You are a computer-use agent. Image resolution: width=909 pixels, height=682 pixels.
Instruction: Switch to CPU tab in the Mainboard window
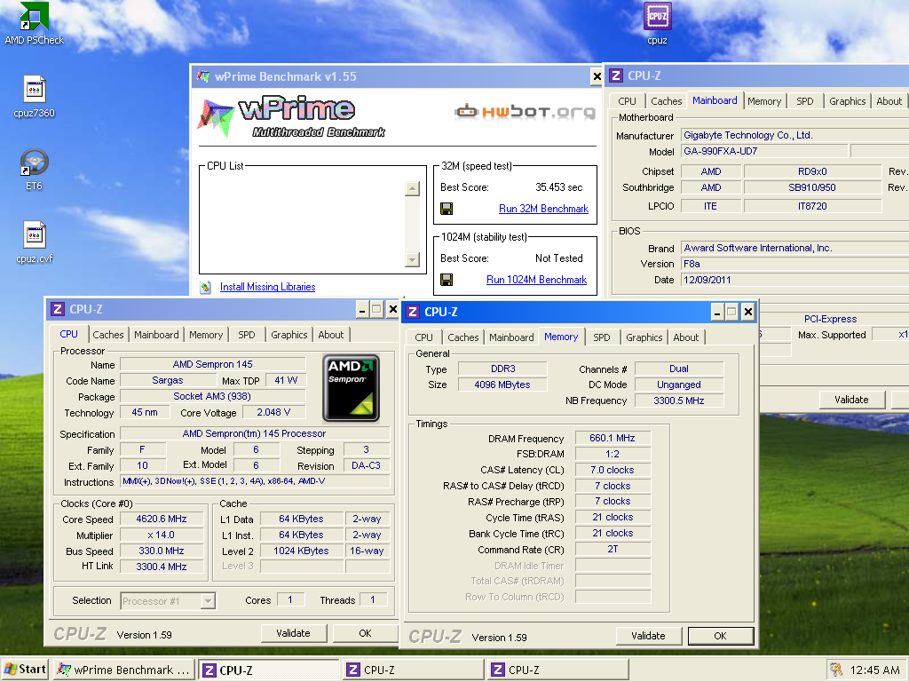pos(627,101)
